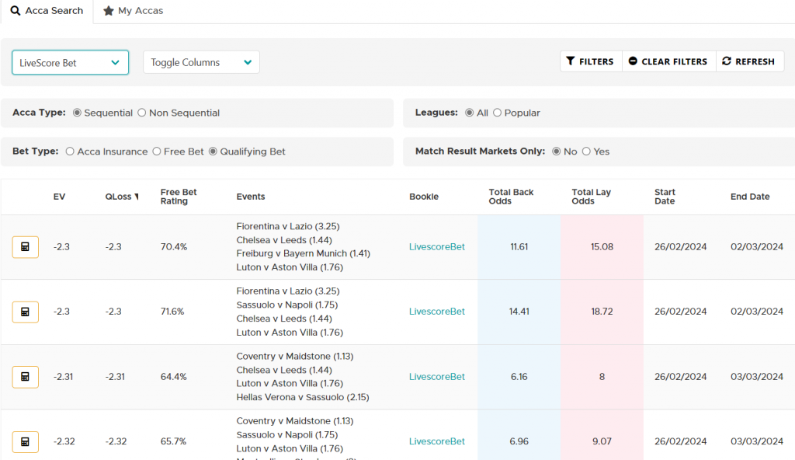The width and height of the screenshot is (795, 460).
Task: Switch to the My Accas tab
Action: coord(132,11)
